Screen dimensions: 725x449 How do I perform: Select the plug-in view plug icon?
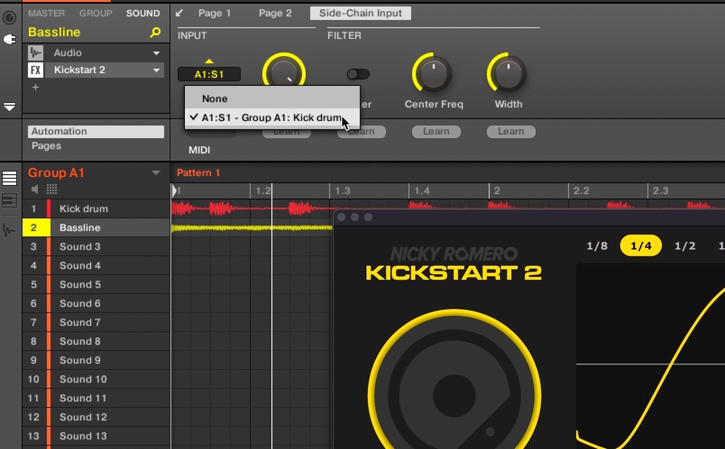pyautogui.click(x=9, y=39)
